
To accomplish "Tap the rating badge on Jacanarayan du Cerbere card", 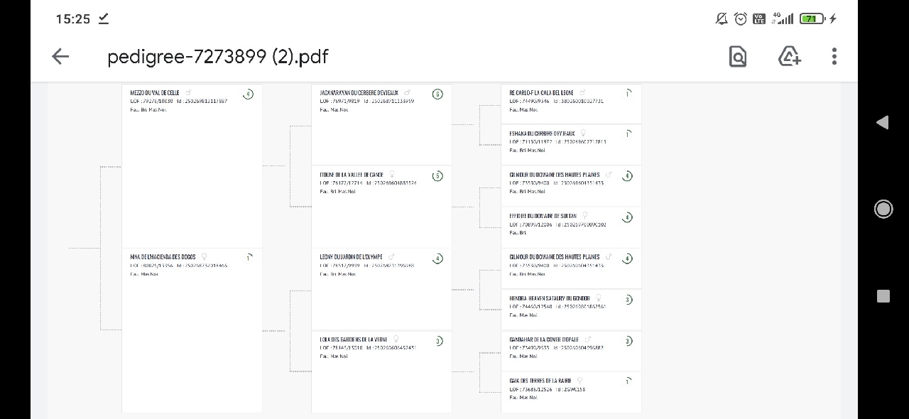I will pyautogui.click(x=437, y=94).
